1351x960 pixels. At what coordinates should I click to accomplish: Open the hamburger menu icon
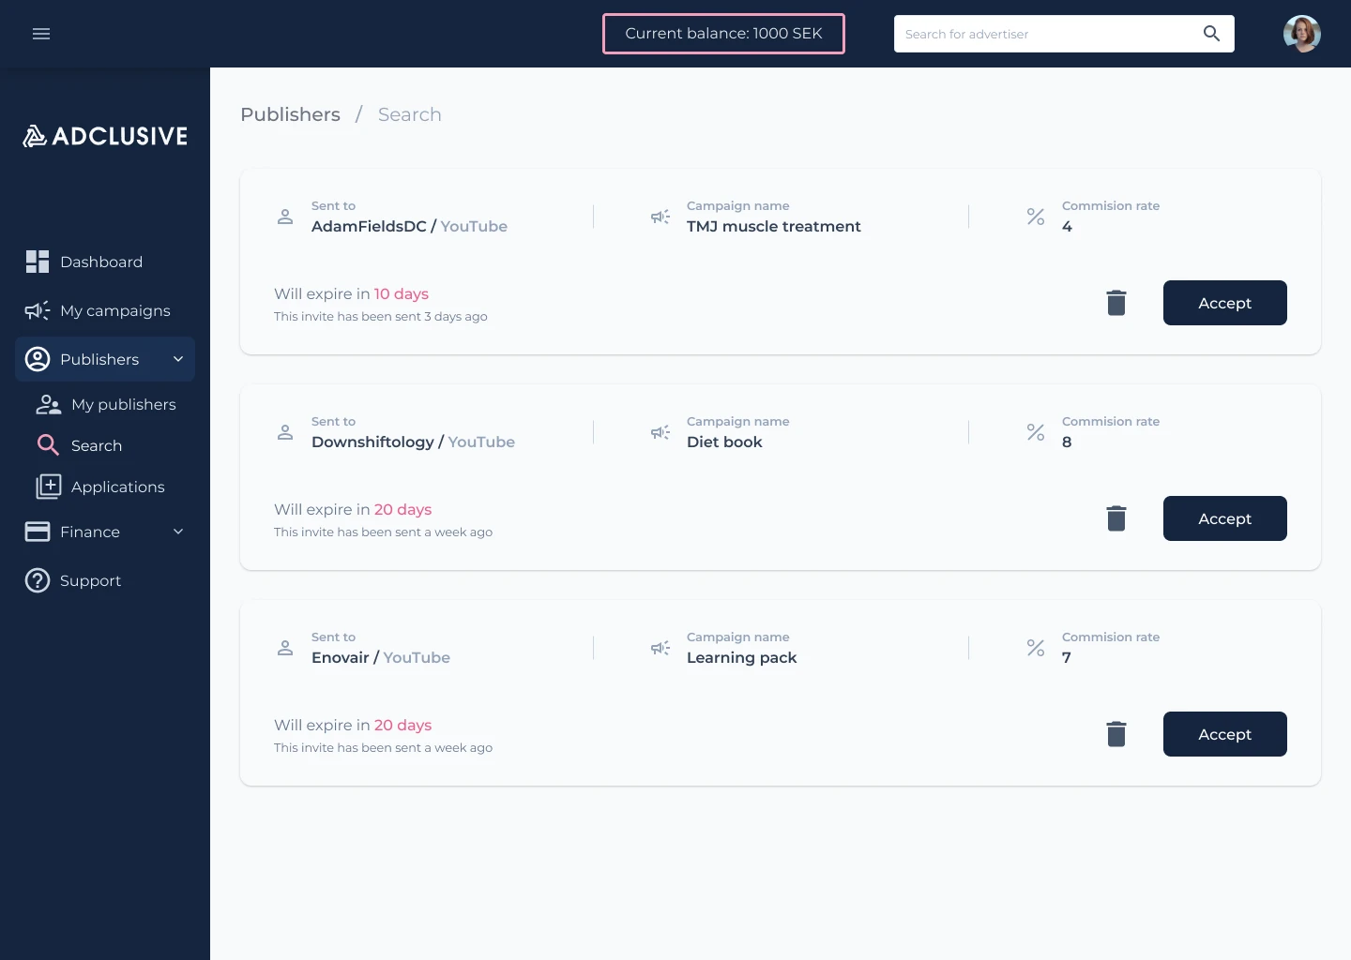point(41,34)
